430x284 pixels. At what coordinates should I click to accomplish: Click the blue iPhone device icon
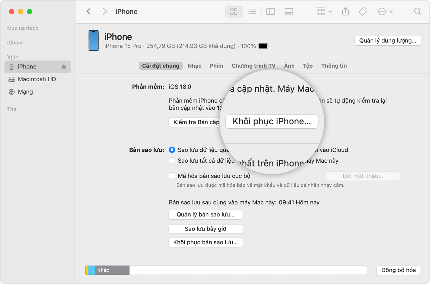[x=93, y=41]
